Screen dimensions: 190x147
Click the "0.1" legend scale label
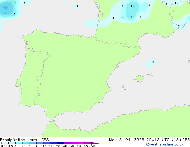coord(3,146)
